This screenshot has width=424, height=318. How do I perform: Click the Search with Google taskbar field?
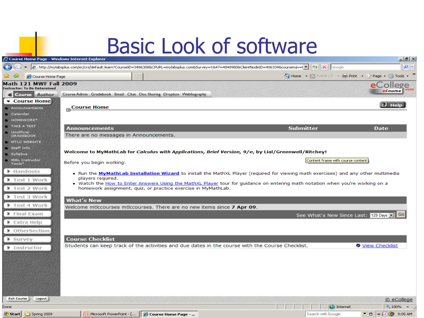point(333,314)
